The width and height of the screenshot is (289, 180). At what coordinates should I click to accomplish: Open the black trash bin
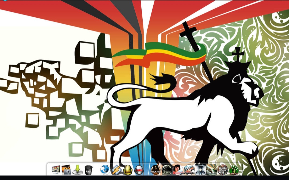(88, 170)
